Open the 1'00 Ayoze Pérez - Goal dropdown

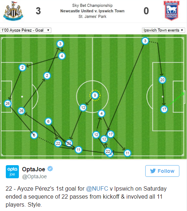tap(26, 30)
